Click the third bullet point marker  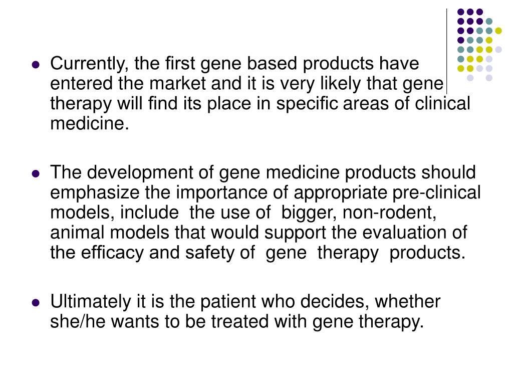click(36, 302)
